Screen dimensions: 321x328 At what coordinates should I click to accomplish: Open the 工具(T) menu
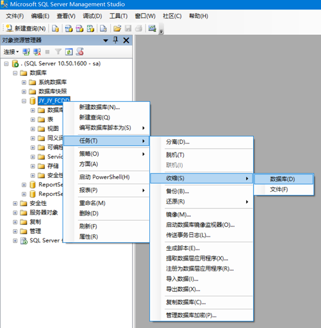click(x=118, y=16)
